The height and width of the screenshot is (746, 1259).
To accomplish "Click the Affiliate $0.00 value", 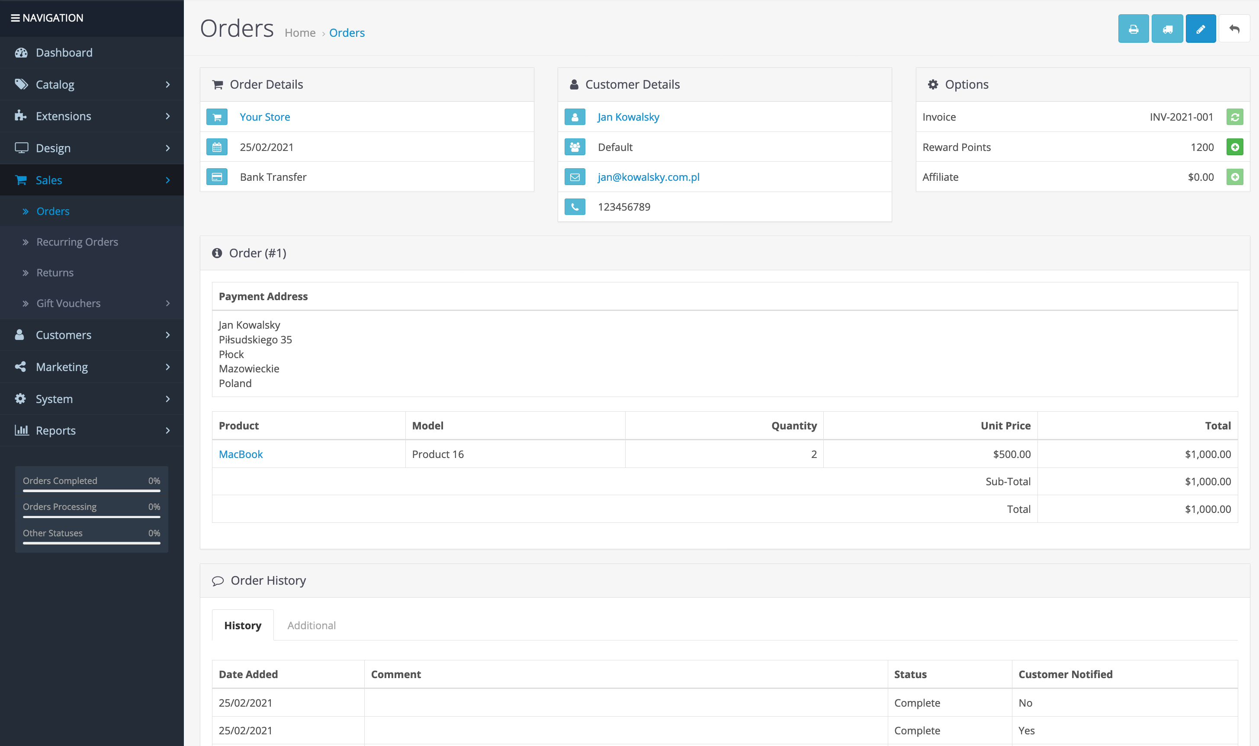I will [1201, 177].
